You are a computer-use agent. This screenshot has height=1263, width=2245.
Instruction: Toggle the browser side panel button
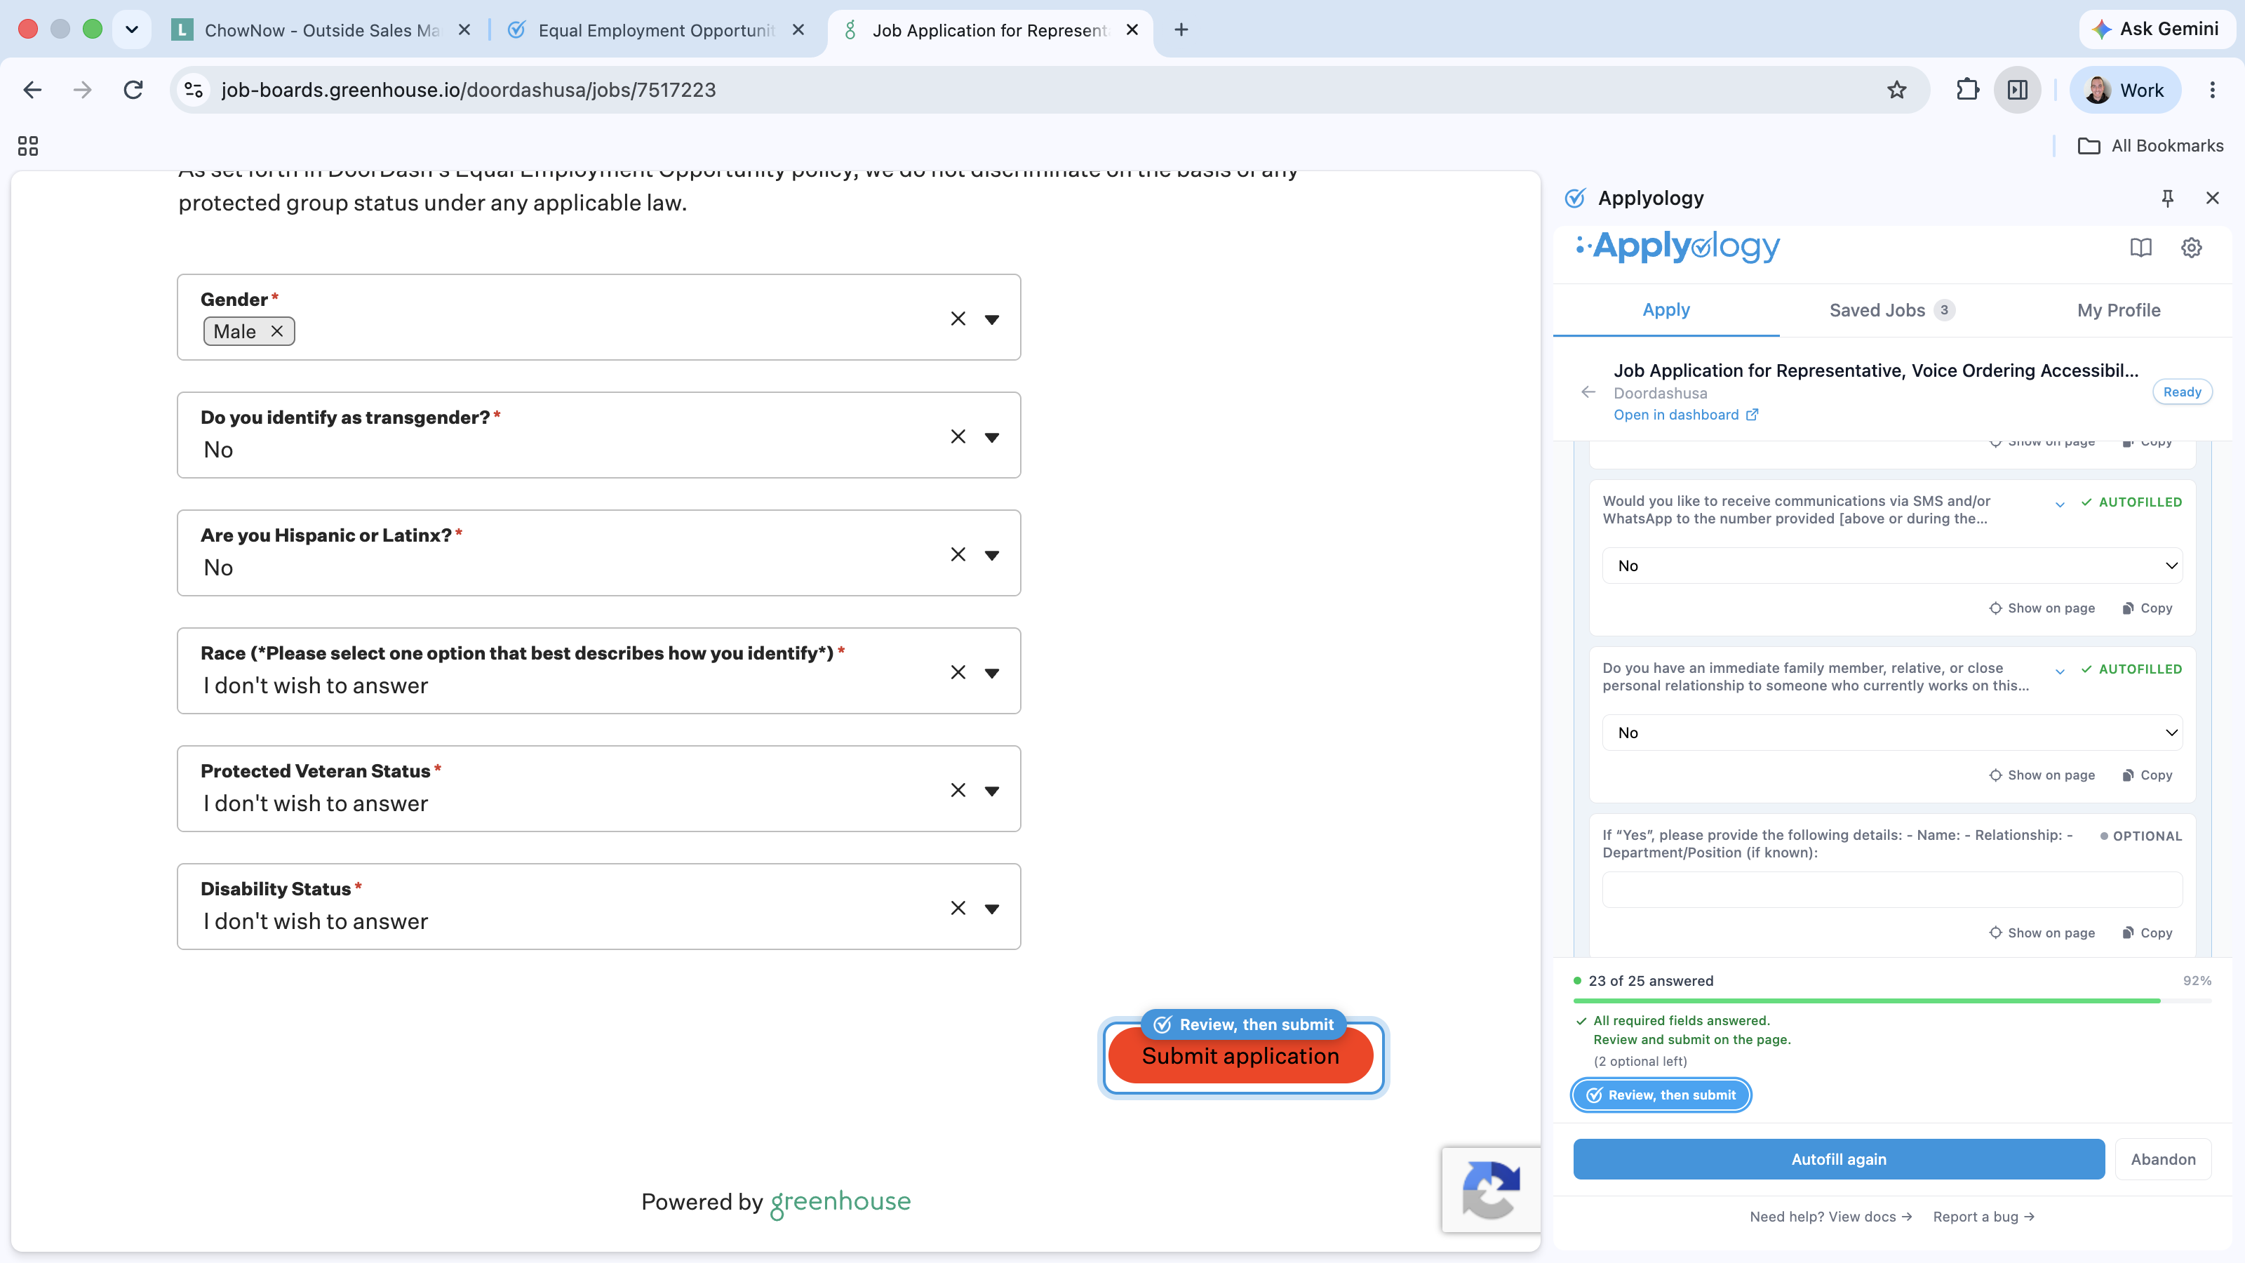click(2018, 90)
